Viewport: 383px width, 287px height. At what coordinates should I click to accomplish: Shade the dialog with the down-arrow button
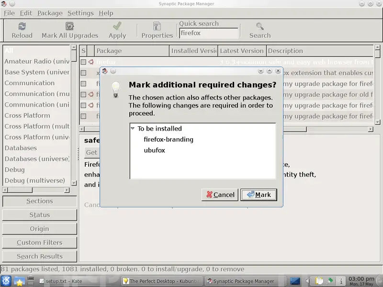[x=260, y=71]
